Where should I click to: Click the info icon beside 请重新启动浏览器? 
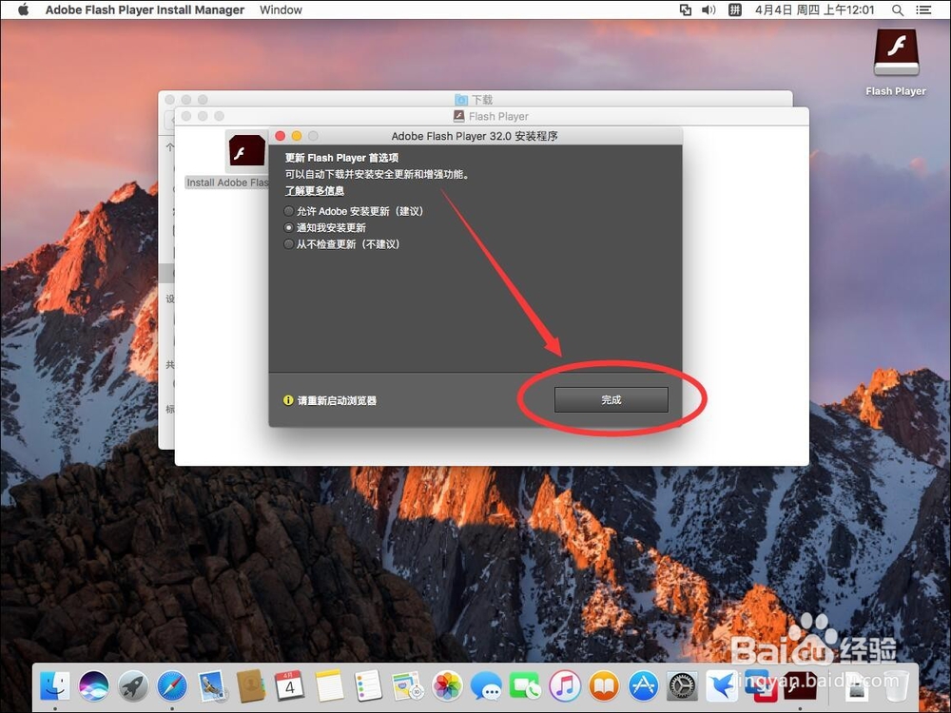coord(289,400)
